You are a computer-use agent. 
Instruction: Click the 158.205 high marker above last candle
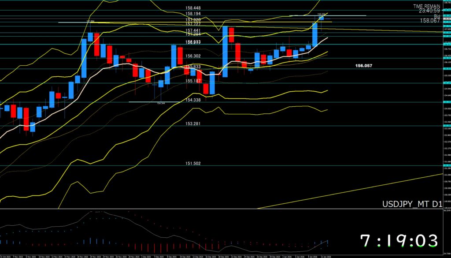[321, 14]
